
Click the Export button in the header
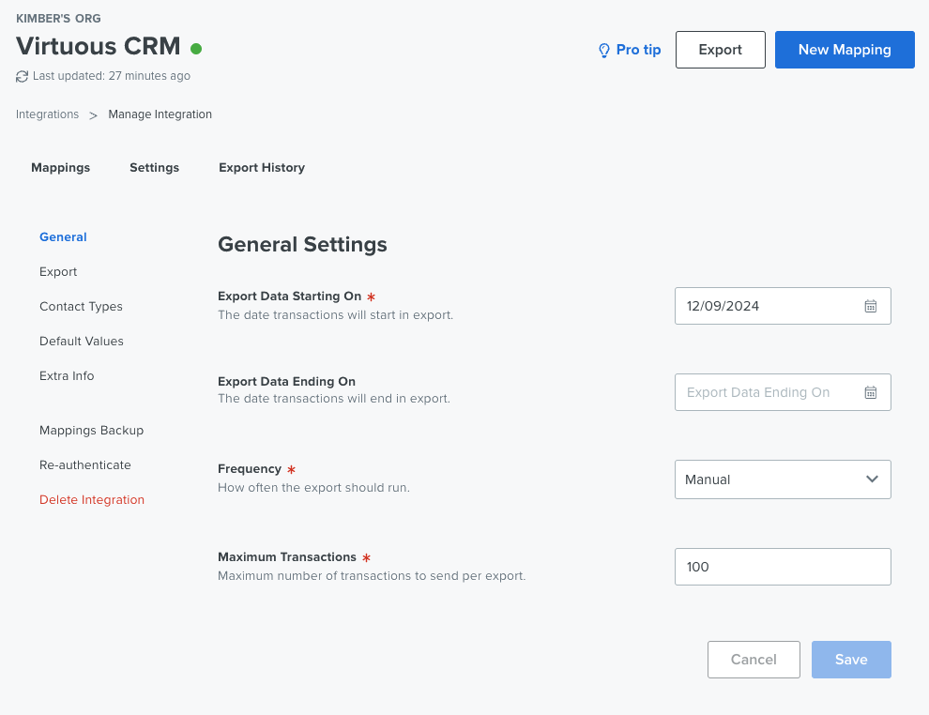click(721, 50)
